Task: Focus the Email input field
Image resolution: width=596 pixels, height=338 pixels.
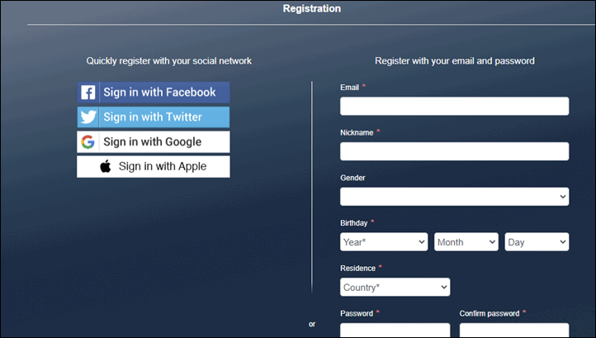Action: tap(455, 107)
